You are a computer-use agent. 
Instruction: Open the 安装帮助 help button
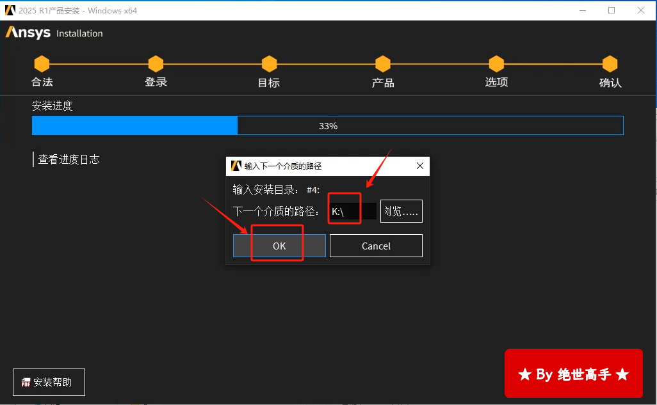coord(49,382)
